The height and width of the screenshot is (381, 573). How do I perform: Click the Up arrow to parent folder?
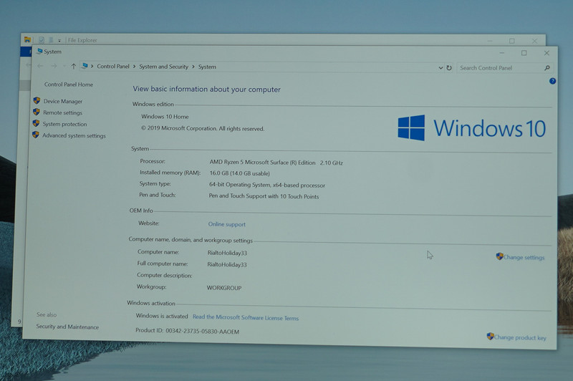tap(74, 66)
